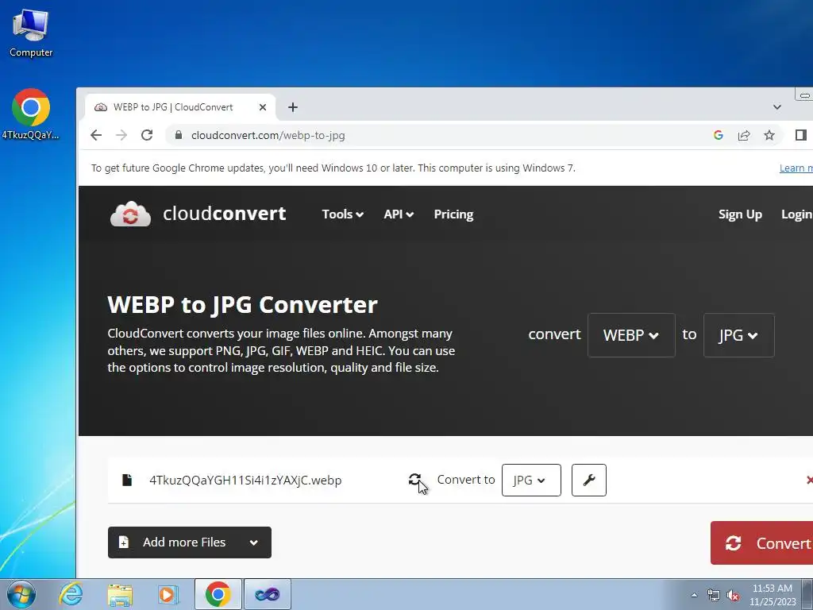Image resolution: width=813 pixels, height=610 pixels.
Task: Open the side panel icon in Chrome
Action: [800, 135]
